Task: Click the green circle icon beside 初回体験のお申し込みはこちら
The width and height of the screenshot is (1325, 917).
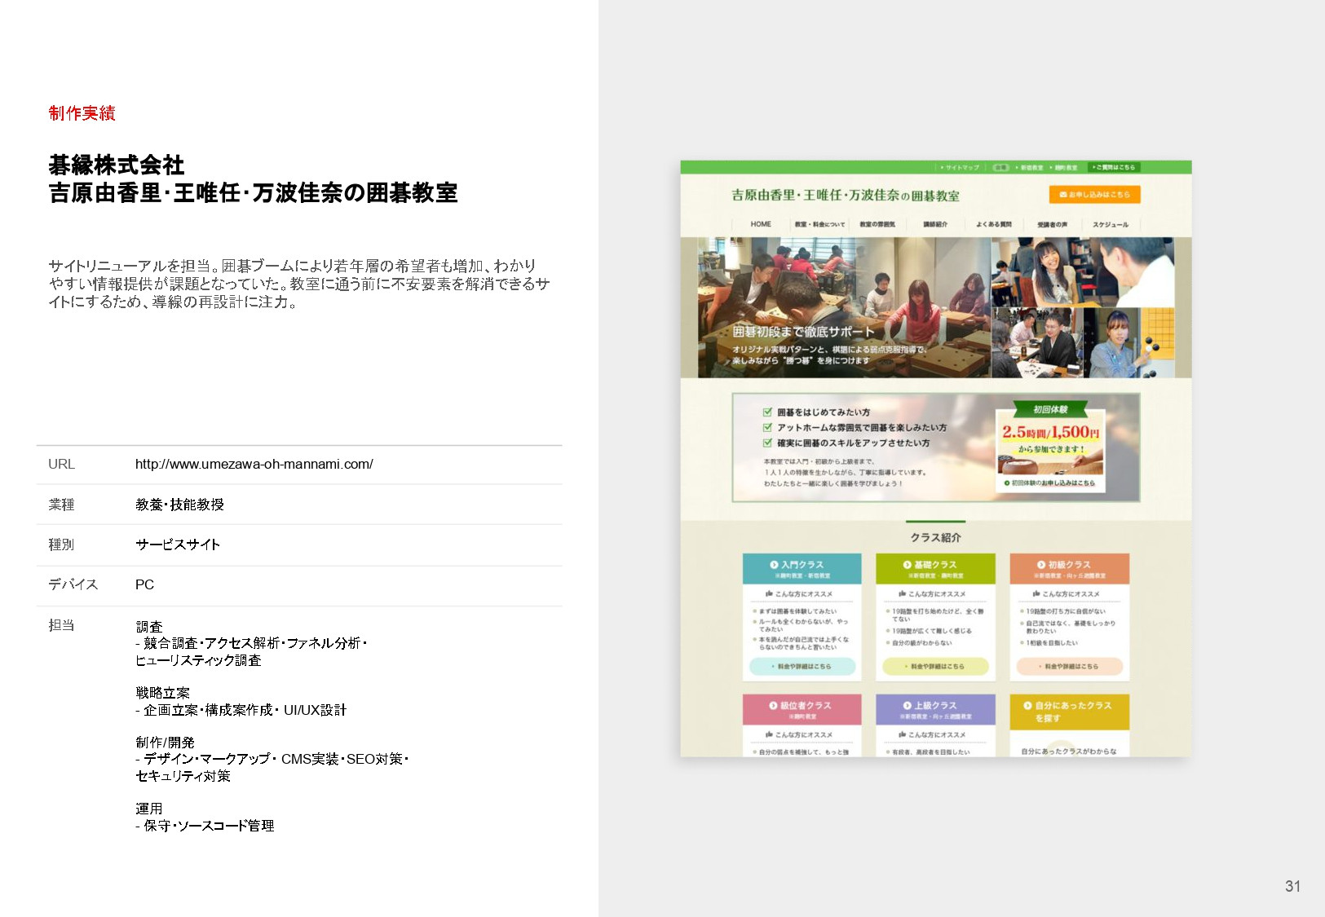Action: (x=1007, y=483)
